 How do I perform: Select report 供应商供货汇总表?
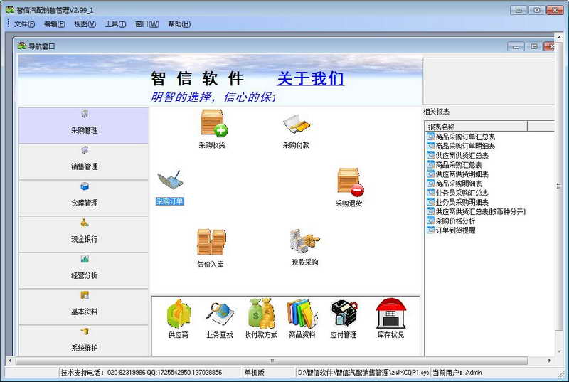pyautogui.click(x=458, y=156)
